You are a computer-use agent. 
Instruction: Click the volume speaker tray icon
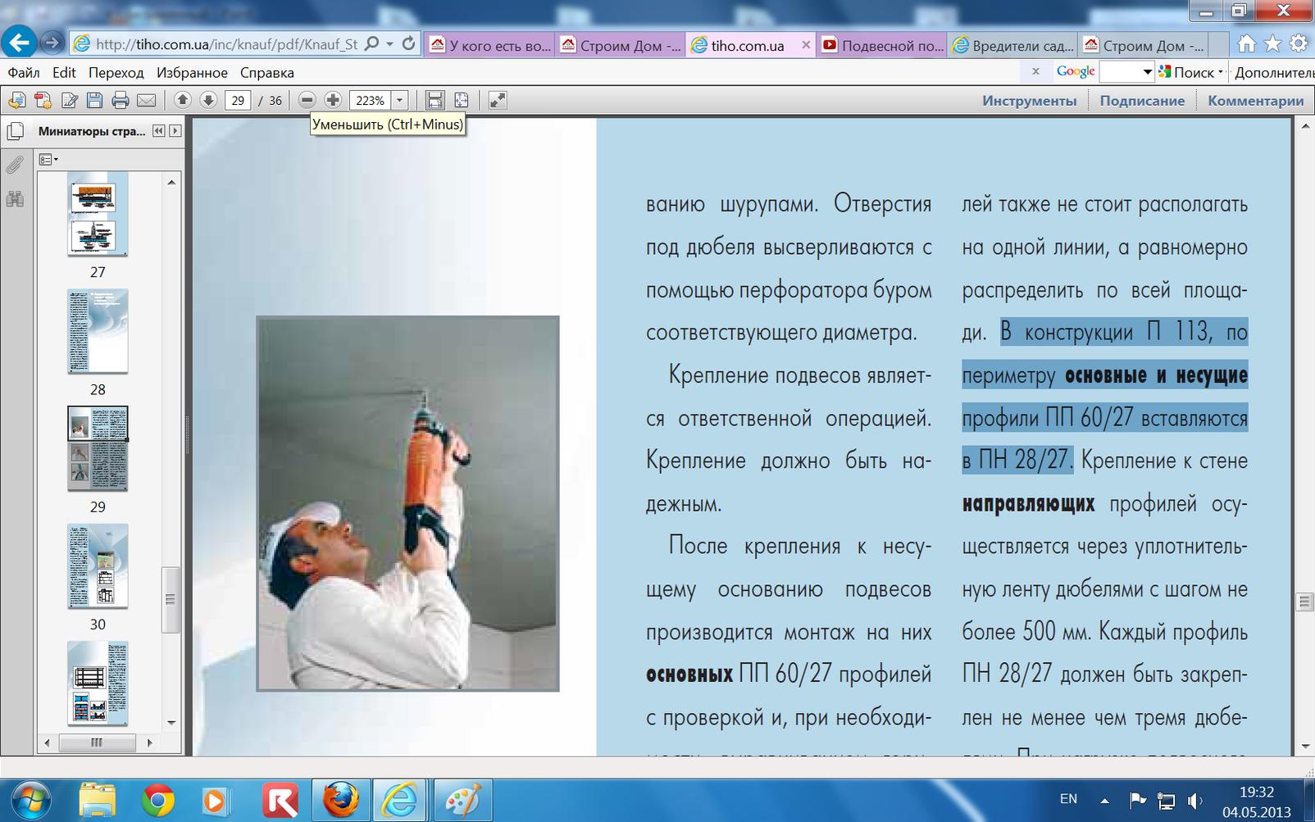tap(1194, 801)
